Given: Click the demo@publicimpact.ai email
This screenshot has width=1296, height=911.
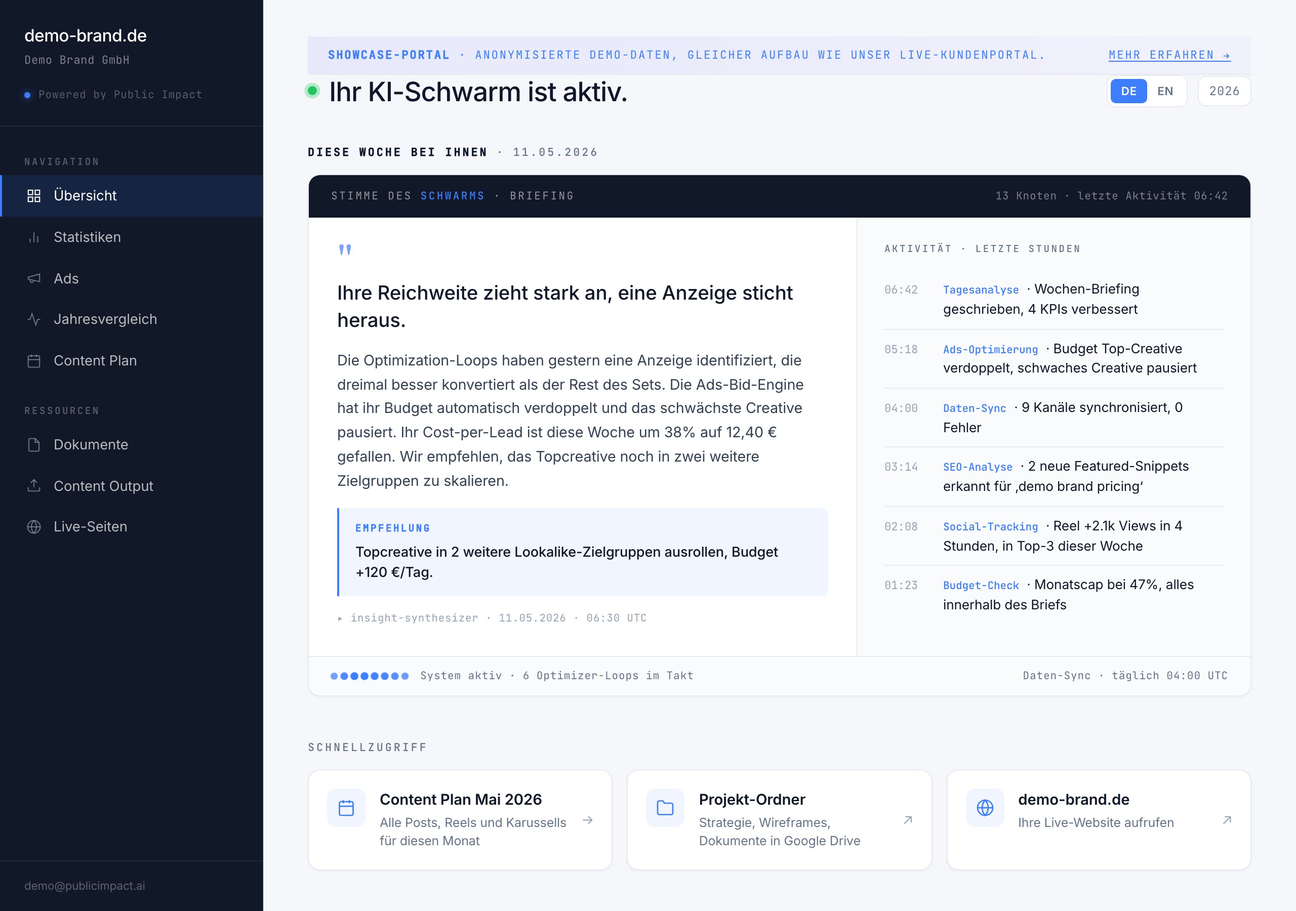Looking at the screenshot, I should tap(85, 886).
